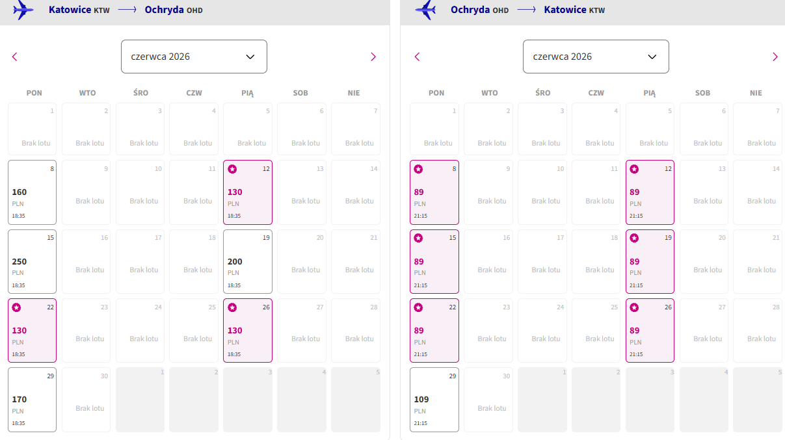Image resolution: width=785 pixels, height=440 pixels.
Task: Pick return June 22 flight at 21:15
Action: click(x=434, y=330)
